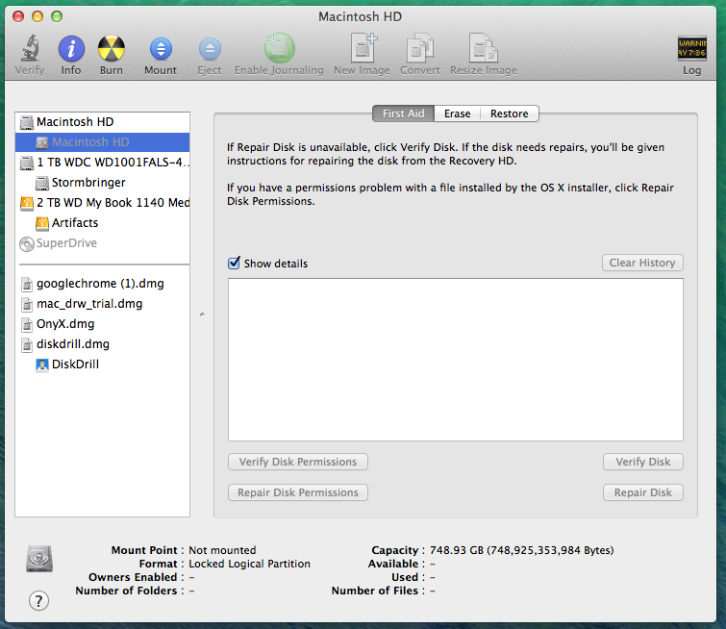Image resolution: width=726 pixels, height=629 pixels.
Task: Select OnyX.dmg disk image
Action: pos(102,324)
